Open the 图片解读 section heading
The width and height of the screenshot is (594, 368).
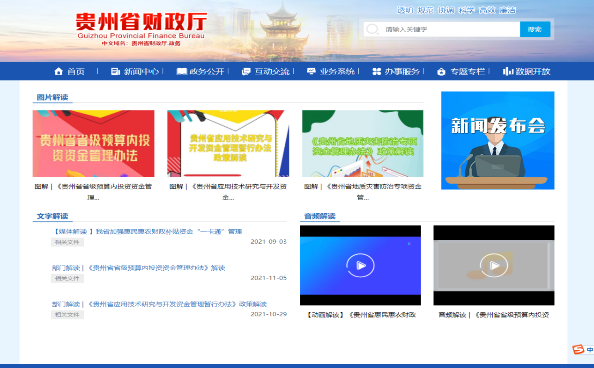point(52,97)
